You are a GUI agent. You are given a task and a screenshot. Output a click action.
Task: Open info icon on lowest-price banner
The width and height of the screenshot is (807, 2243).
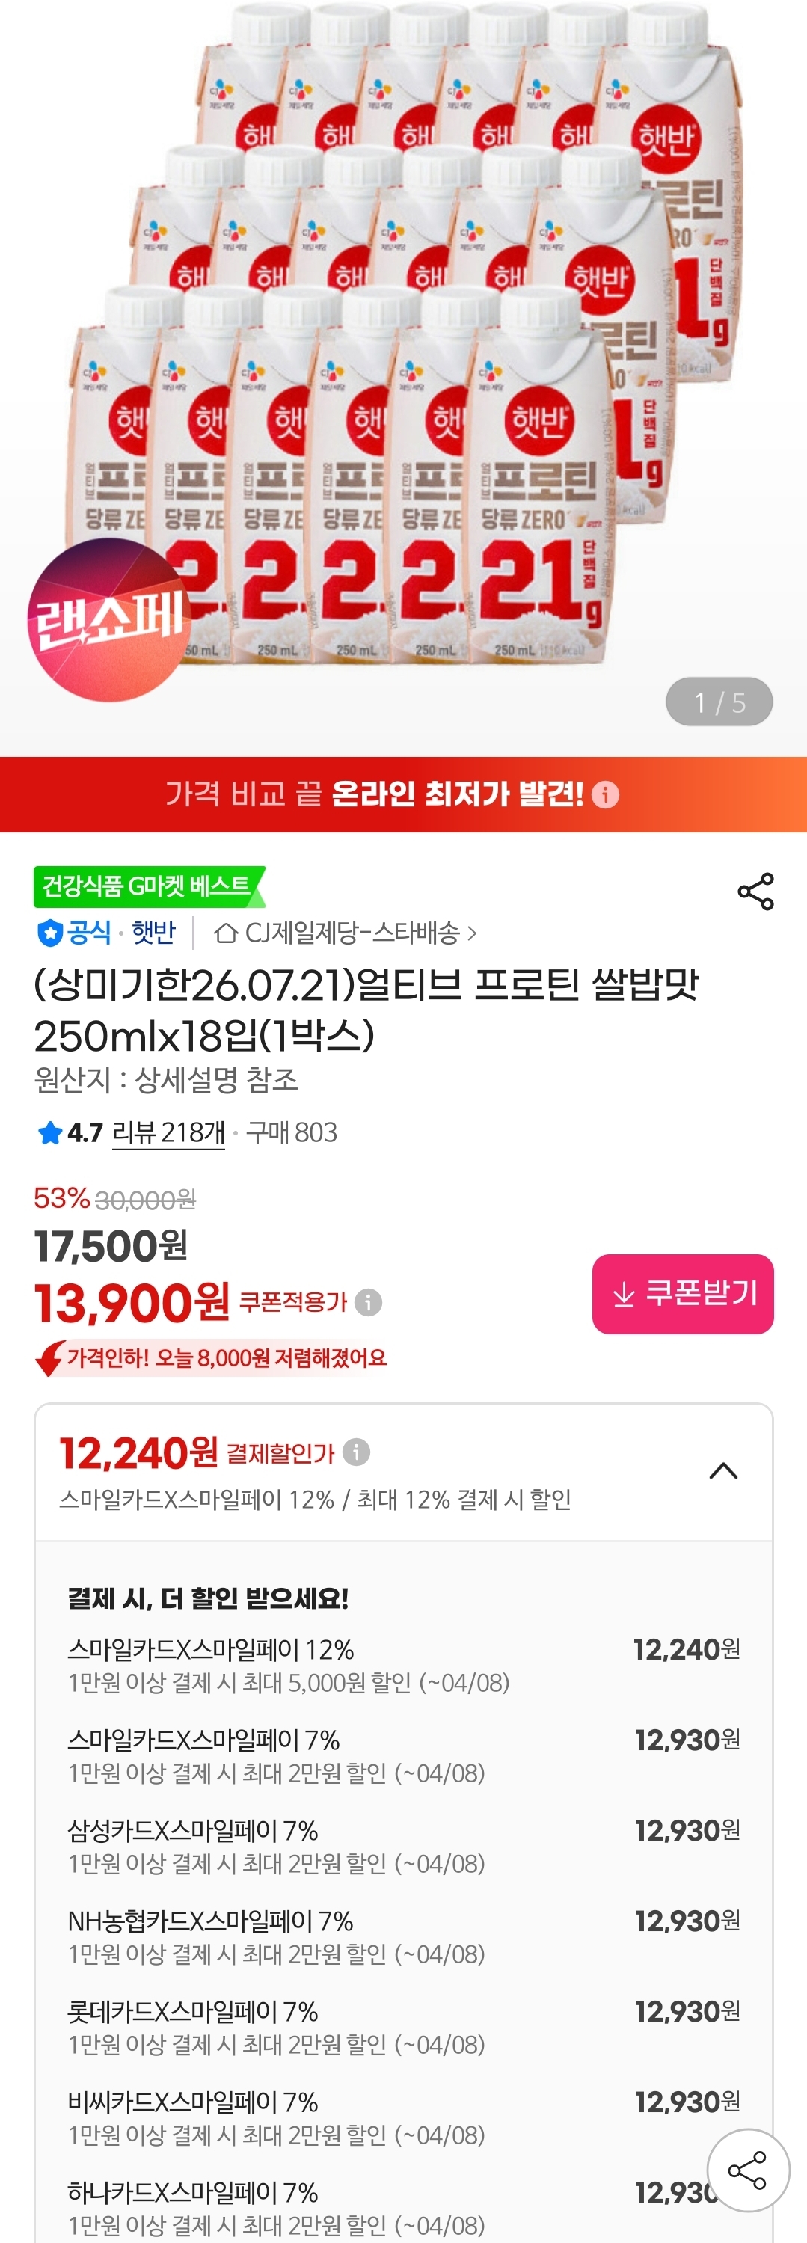coord(605,794)
